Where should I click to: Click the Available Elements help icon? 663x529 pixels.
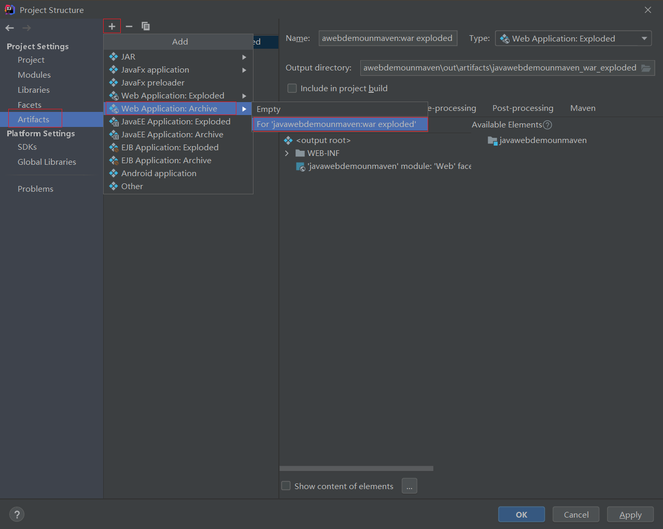click(x=547, y=125)
